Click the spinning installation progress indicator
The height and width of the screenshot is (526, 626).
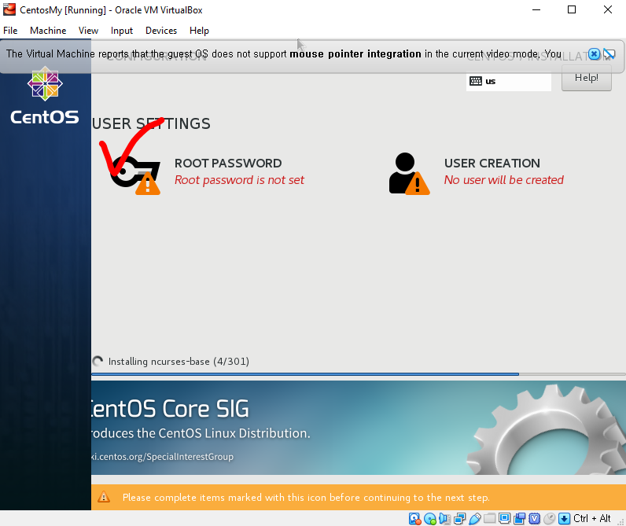98,361
